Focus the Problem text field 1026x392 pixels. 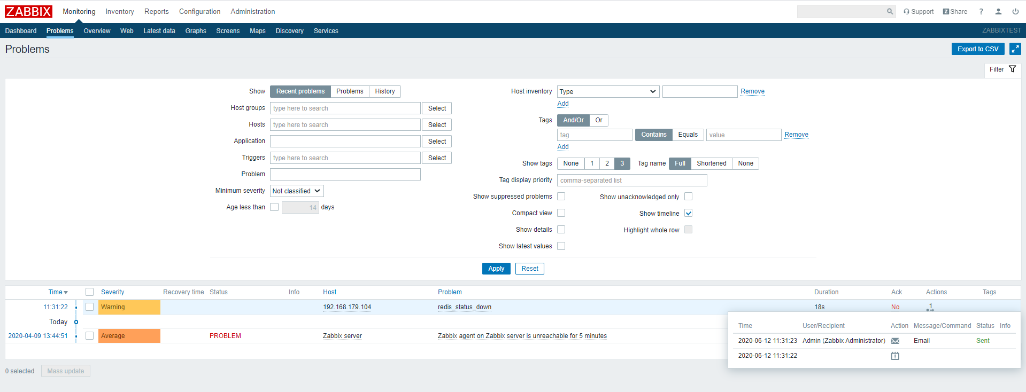345,175
